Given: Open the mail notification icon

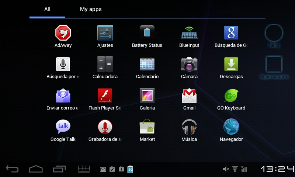Looking at the screenshot, I should (103, 170).
